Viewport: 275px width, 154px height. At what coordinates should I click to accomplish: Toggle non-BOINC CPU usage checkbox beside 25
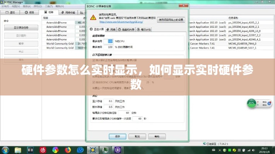tap(94, 82)
